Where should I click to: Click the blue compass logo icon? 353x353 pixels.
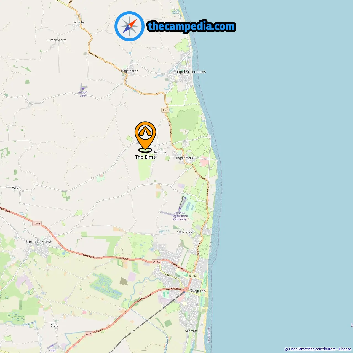click(129, 26)
